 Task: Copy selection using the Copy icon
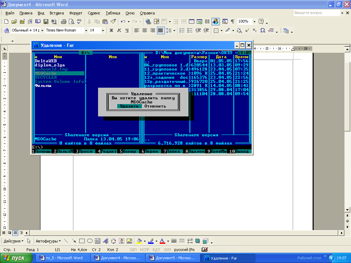point(97,22)
